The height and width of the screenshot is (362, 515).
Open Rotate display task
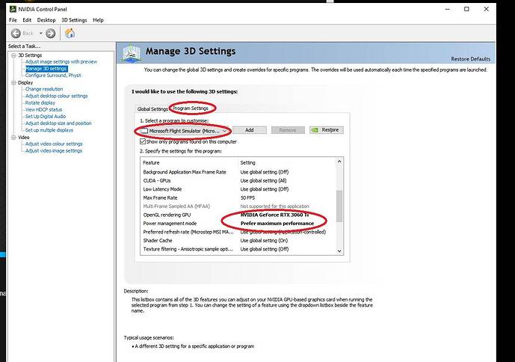click(40, 103)
